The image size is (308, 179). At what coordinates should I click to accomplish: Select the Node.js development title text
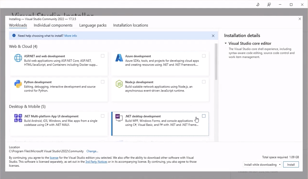(139, 82)
